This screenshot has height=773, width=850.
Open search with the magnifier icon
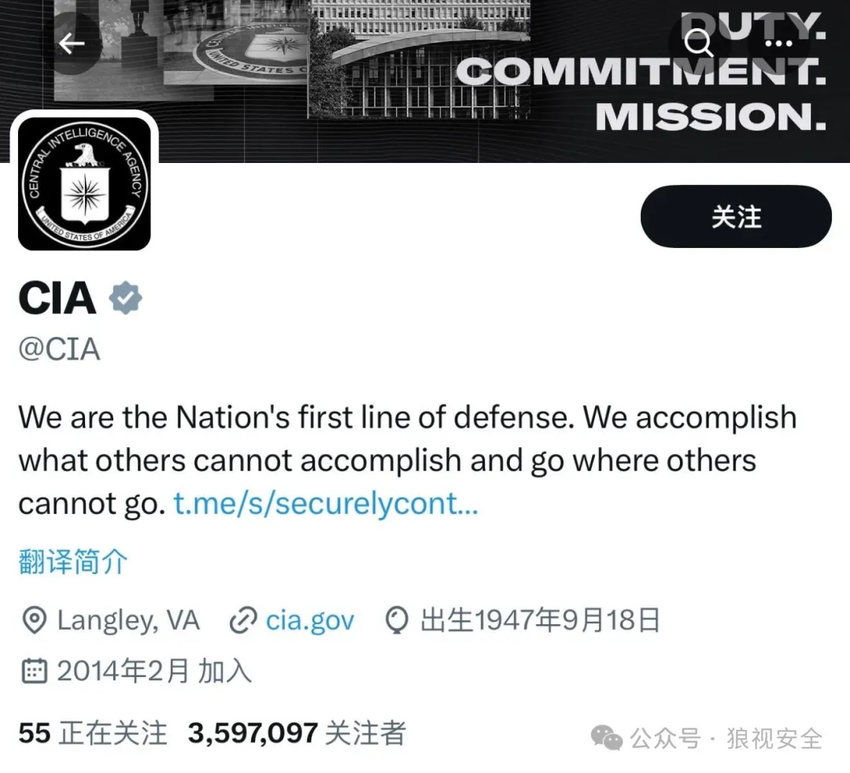pos(698,43)
